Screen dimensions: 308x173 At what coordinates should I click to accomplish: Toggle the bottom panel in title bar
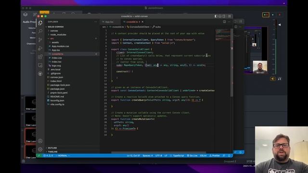(x=220, y=16)
